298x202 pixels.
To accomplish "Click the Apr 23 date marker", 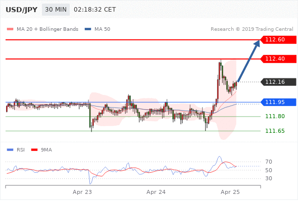I will click(82, 192).
